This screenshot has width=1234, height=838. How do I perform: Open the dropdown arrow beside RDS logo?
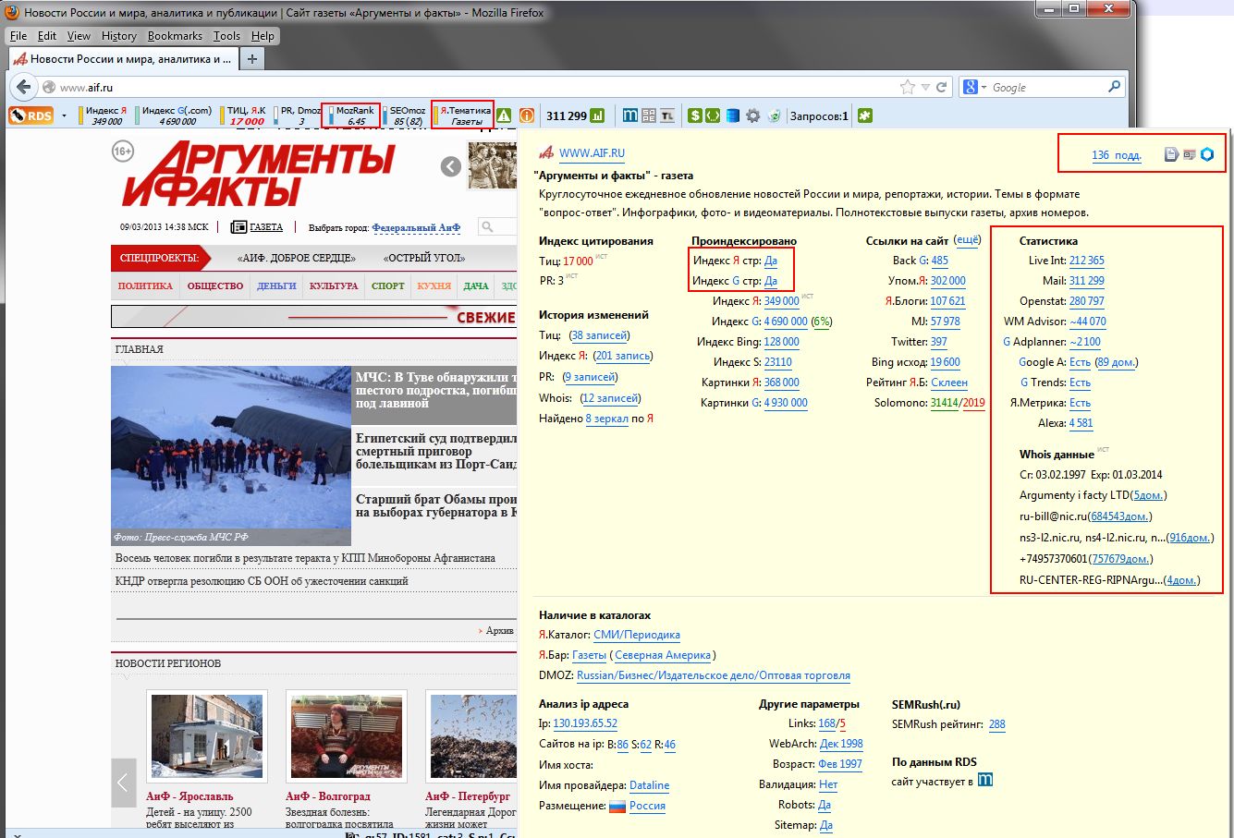(x=64, y=116)
